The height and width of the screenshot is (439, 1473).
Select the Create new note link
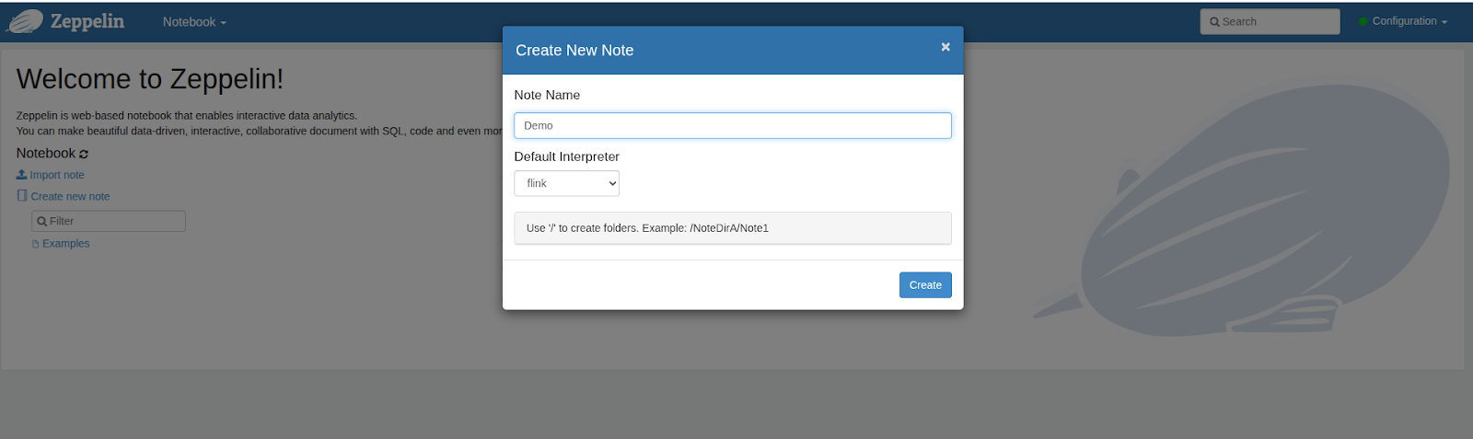click(x=70, y=197)
